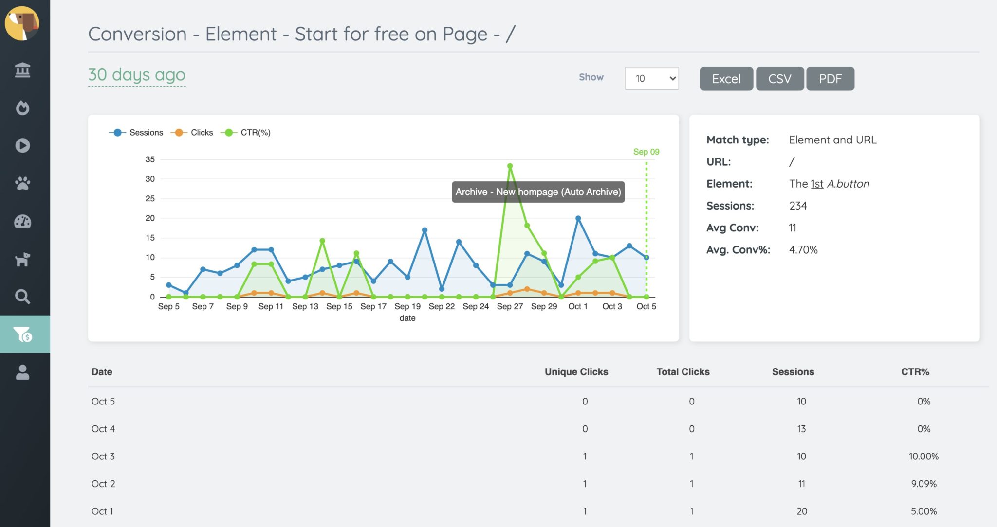Select the Oct 3 row in the table
This screenshot has width=997, height=527.
coord(103,456)
